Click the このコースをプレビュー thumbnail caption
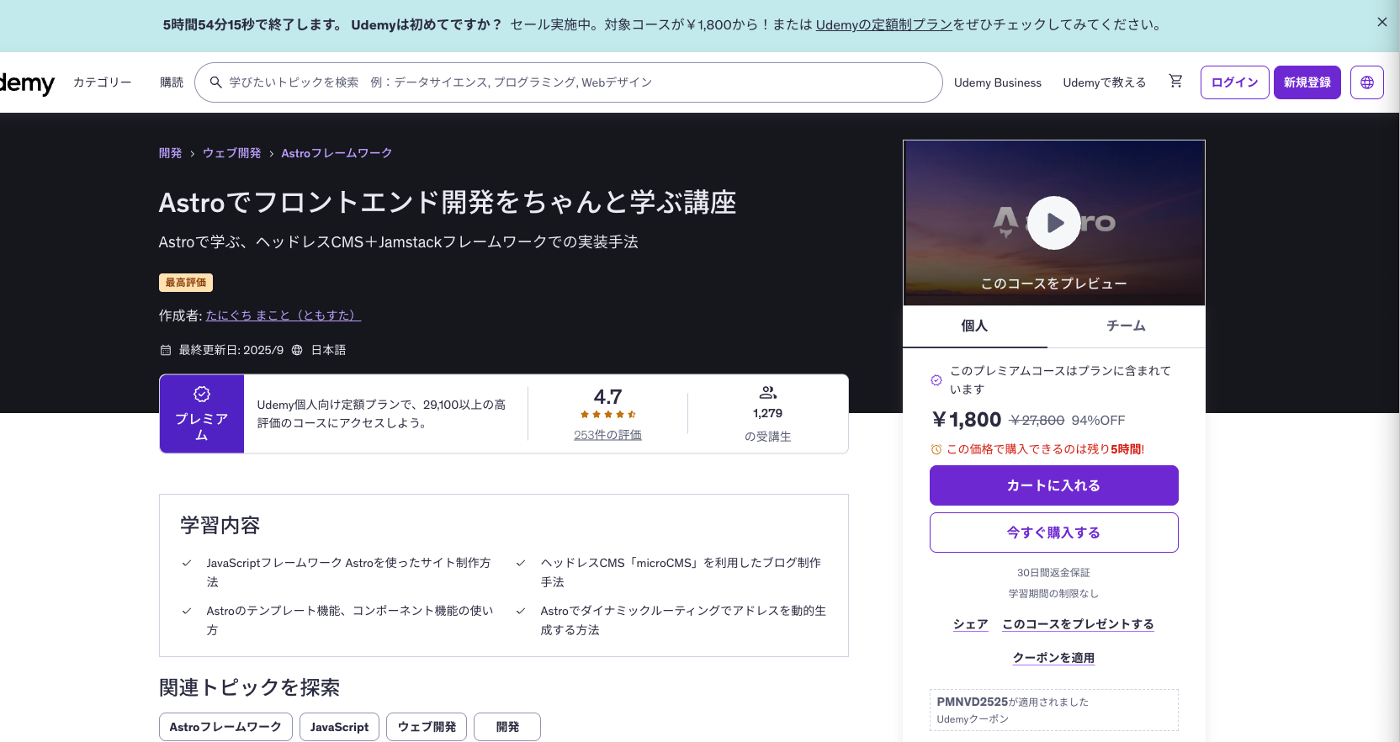Screen dimensions: 1400x742 pos(1053,284)
